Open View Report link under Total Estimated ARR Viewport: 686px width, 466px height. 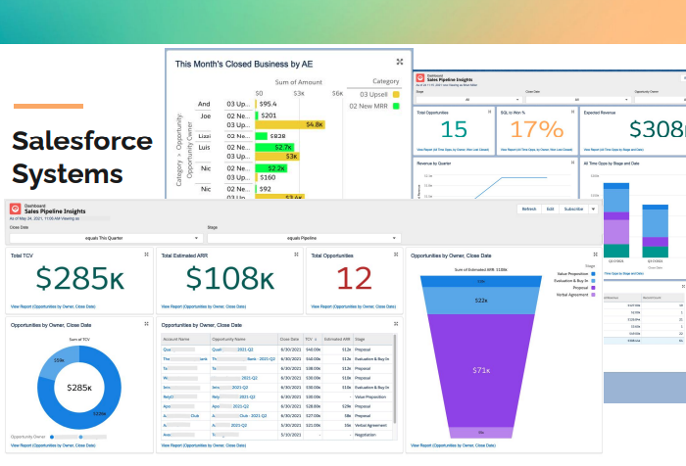click(204, 306)
